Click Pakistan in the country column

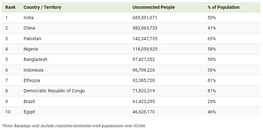click(33, 39)
